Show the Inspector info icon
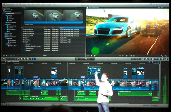This screenshot has width=171, height=112. (x=166, y=59)
